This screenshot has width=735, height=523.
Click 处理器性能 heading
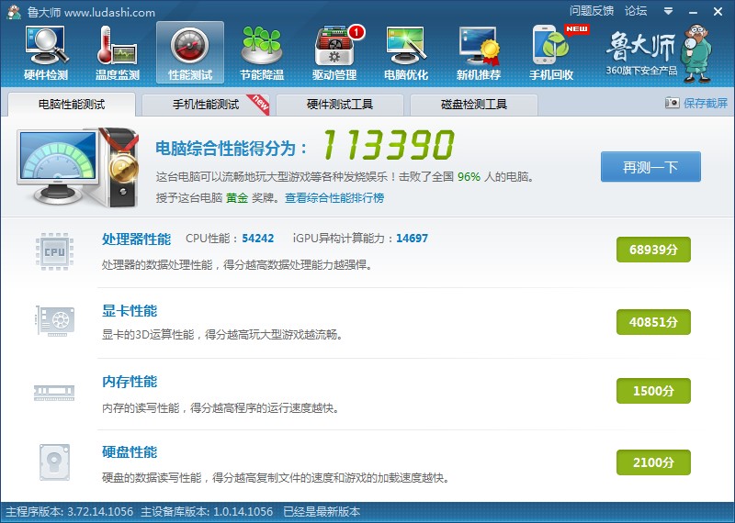(136, 239)
